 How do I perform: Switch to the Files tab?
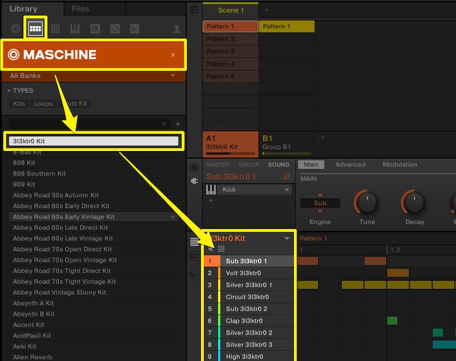pos(80,9)
